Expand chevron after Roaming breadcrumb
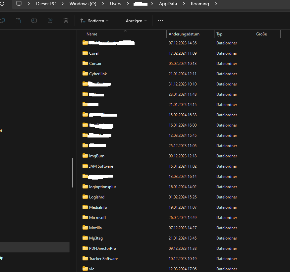The image size is (290, 272). 216,4
